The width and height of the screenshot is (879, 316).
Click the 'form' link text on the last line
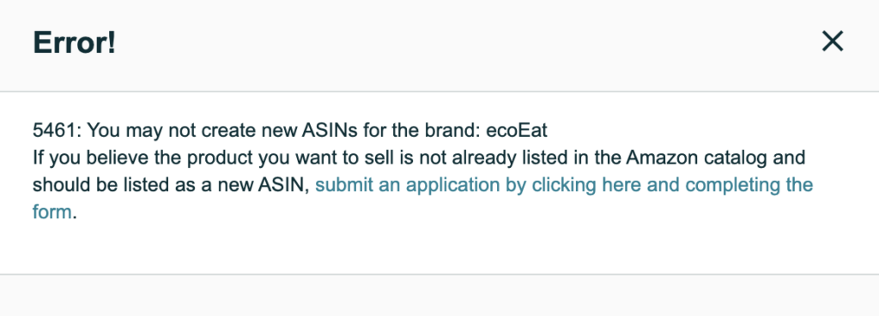pos(52,212)
